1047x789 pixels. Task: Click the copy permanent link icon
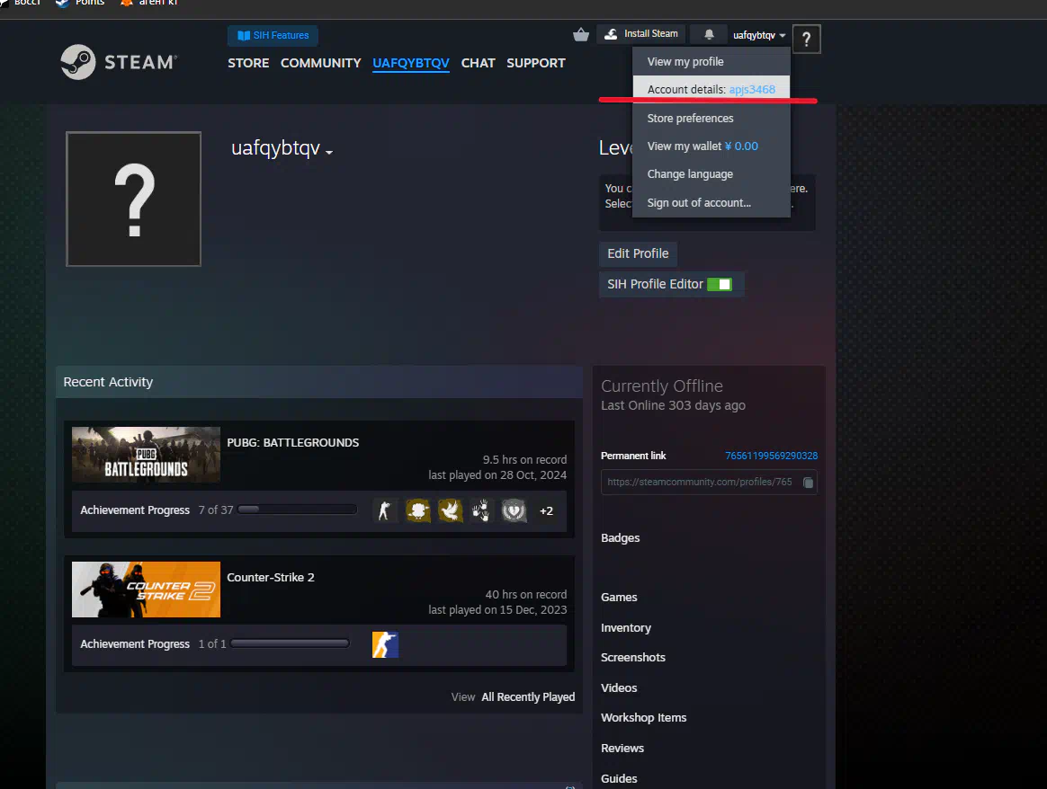[x=808, y=483]
